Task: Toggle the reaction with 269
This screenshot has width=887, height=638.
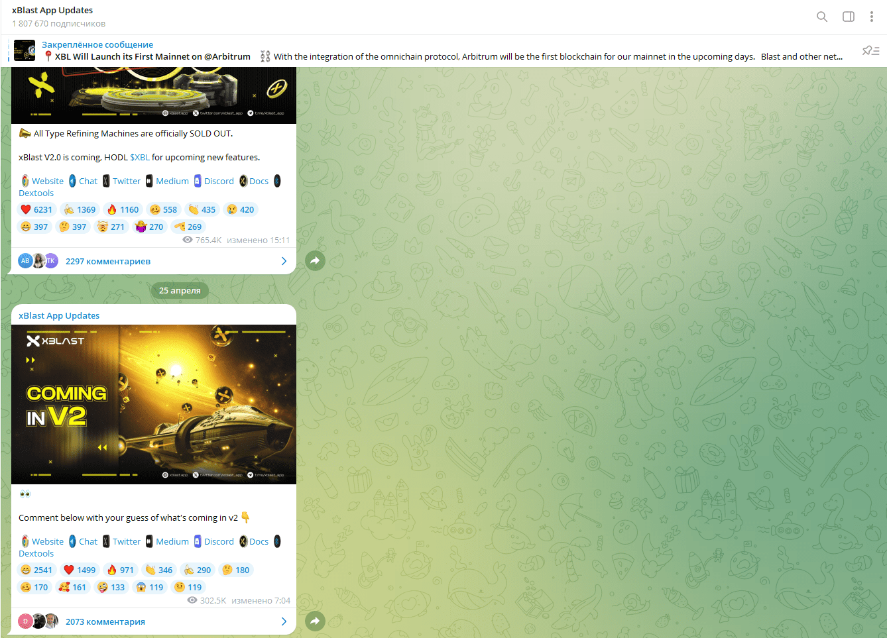Action: [188, 227]
